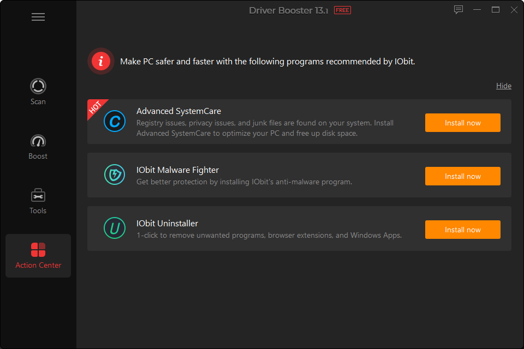This screenshot has width=524, height=349.
Task: Click the red info alert icon
Action: [101, 61]
